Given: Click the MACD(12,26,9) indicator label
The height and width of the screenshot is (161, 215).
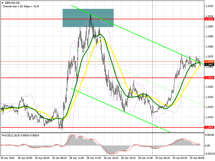Looking at the screenshot, I should click(x=20, y=136).
